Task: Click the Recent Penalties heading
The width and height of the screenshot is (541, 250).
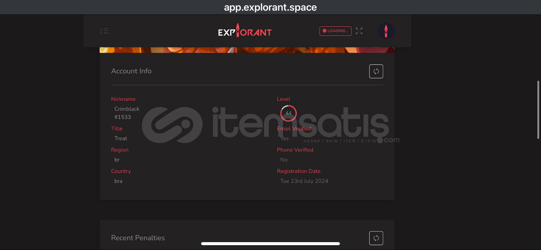Action: (x=138, y=238)
